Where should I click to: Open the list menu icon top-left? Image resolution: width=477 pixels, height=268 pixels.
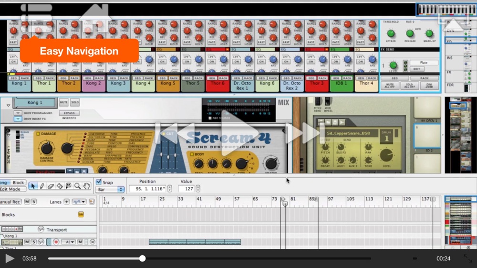pos(37,18)
